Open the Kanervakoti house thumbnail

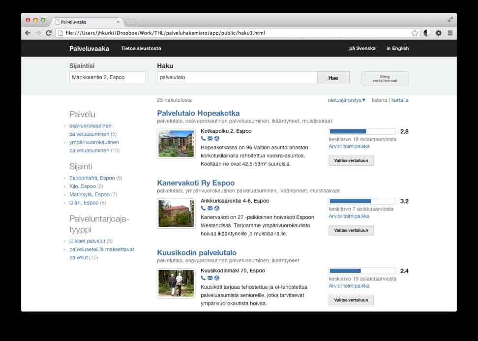point(176,214)
